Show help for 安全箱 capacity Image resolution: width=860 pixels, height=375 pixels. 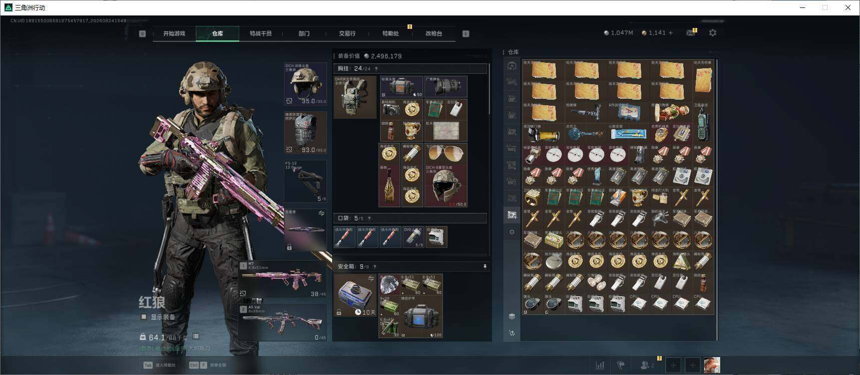[375, 267]
